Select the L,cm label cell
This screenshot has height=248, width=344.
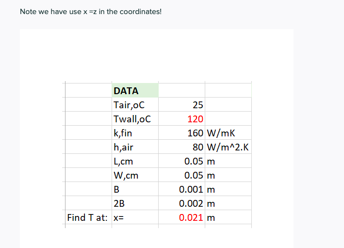pyautogui.click(x=135, y=161)
